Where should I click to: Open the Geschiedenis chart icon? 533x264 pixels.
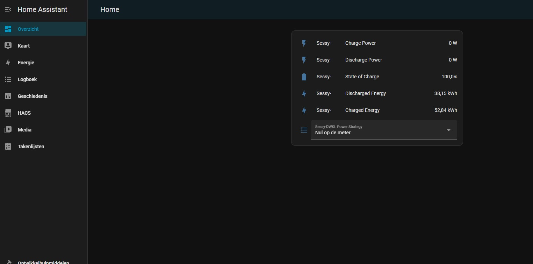point(8,96)
